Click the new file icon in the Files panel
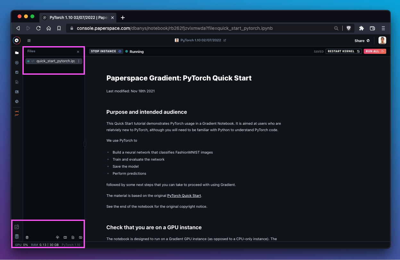The image size is (400, 260). (73, 238)
